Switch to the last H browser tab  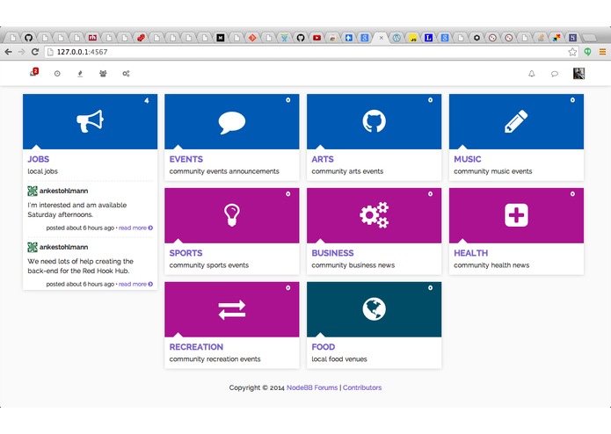pyautogui.click(x=572, y=38)
